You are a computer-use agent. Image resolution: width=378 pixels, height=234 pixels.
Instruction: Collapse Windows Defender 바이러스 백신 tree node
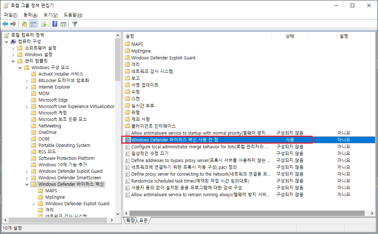(27, 185)
